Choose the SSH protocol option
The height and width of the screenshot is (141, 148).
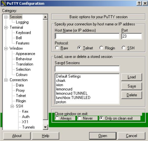tap(124, 48)
